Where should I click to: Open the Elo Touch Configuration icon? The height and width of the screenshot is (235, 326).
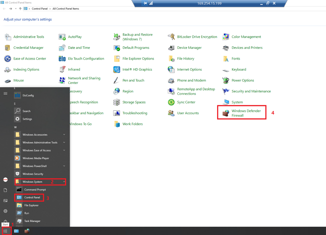pos(62,59)
